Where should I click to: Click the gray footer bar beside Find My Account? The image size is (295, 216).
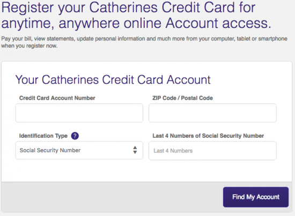point(112,197)
